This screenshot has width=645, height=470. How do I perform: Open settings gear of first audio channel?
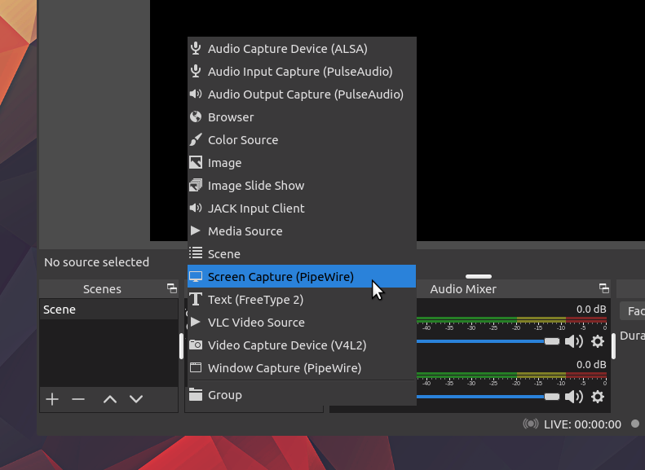597,341
